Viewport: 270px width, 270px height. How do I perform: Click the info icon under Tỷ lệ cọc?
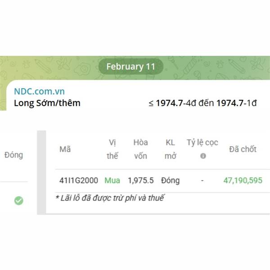point(203,156)
